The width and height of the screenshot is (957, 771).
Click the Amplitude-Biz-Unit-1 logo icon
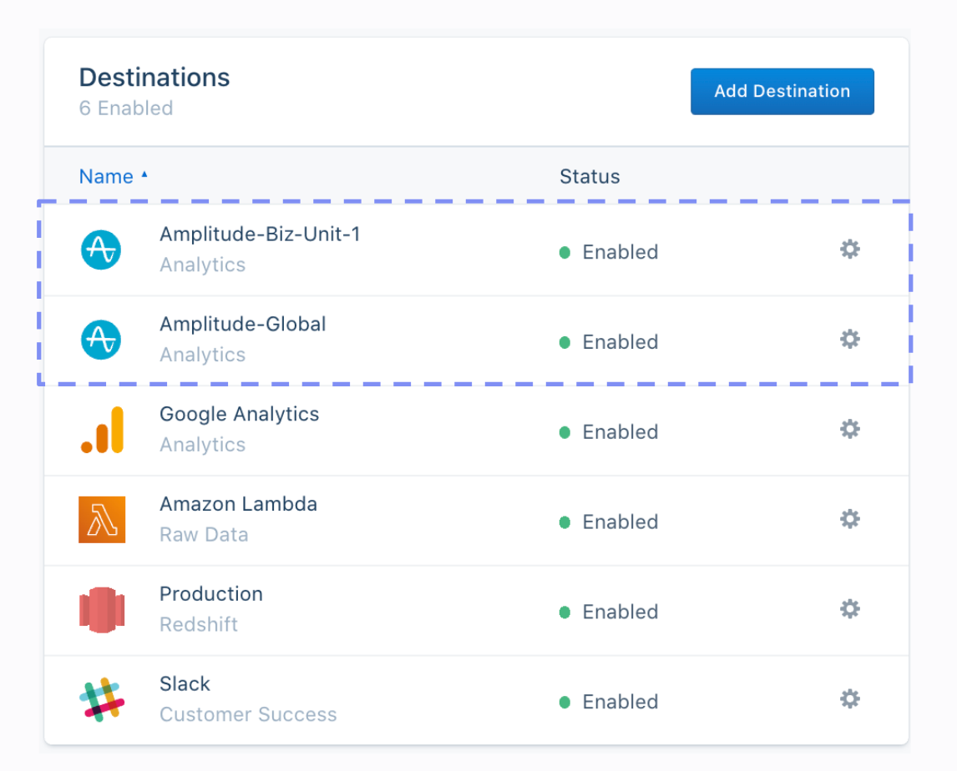pos(101,249)
